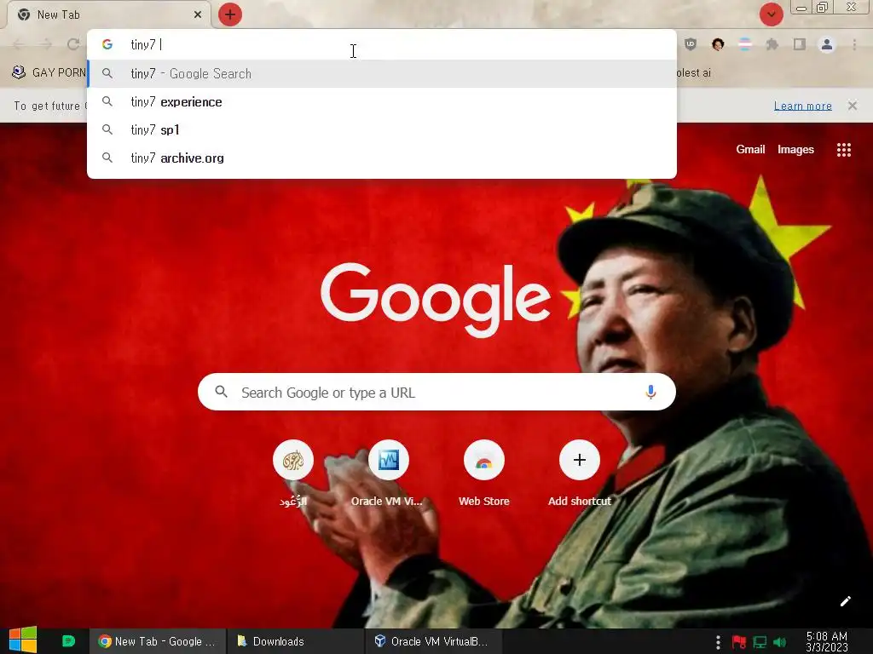The height and width of the screenshot is (654, 873).
Task: Click the round avatar extension icon
Action: [x=718, y=44]
